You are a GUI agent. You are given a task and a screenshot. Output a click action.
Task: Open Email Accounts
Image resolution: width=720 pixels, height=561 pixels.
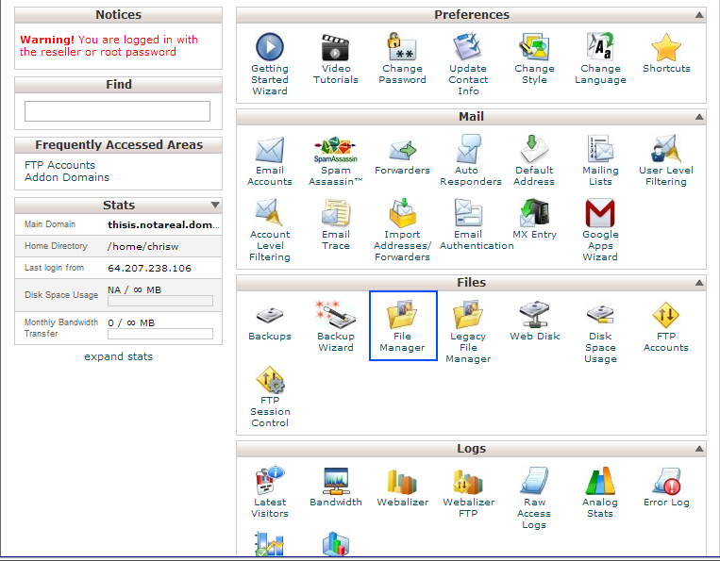pos(270,161)
